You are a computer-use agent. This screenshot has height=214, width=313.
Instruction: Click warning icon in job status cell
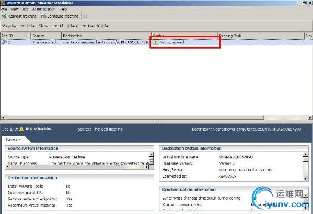point(156,42)
